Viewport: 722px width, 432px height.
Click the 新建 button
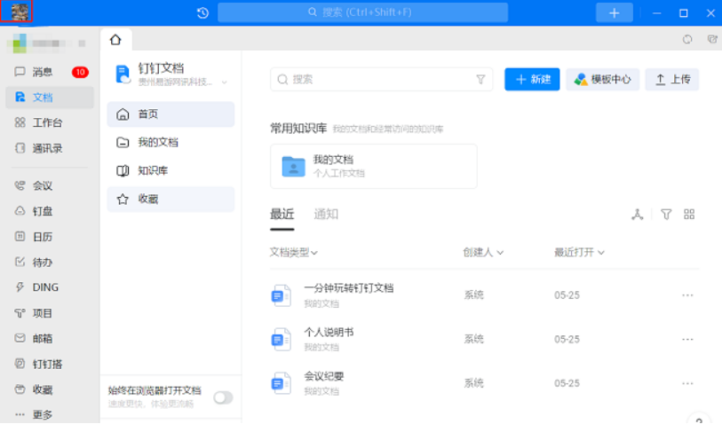click(x=532, y=80)
